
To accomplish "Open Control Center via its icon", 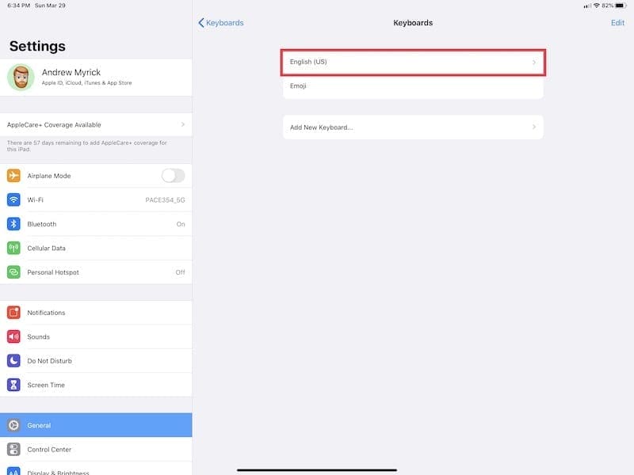I will pyautogui.click(x=13, y=449).
